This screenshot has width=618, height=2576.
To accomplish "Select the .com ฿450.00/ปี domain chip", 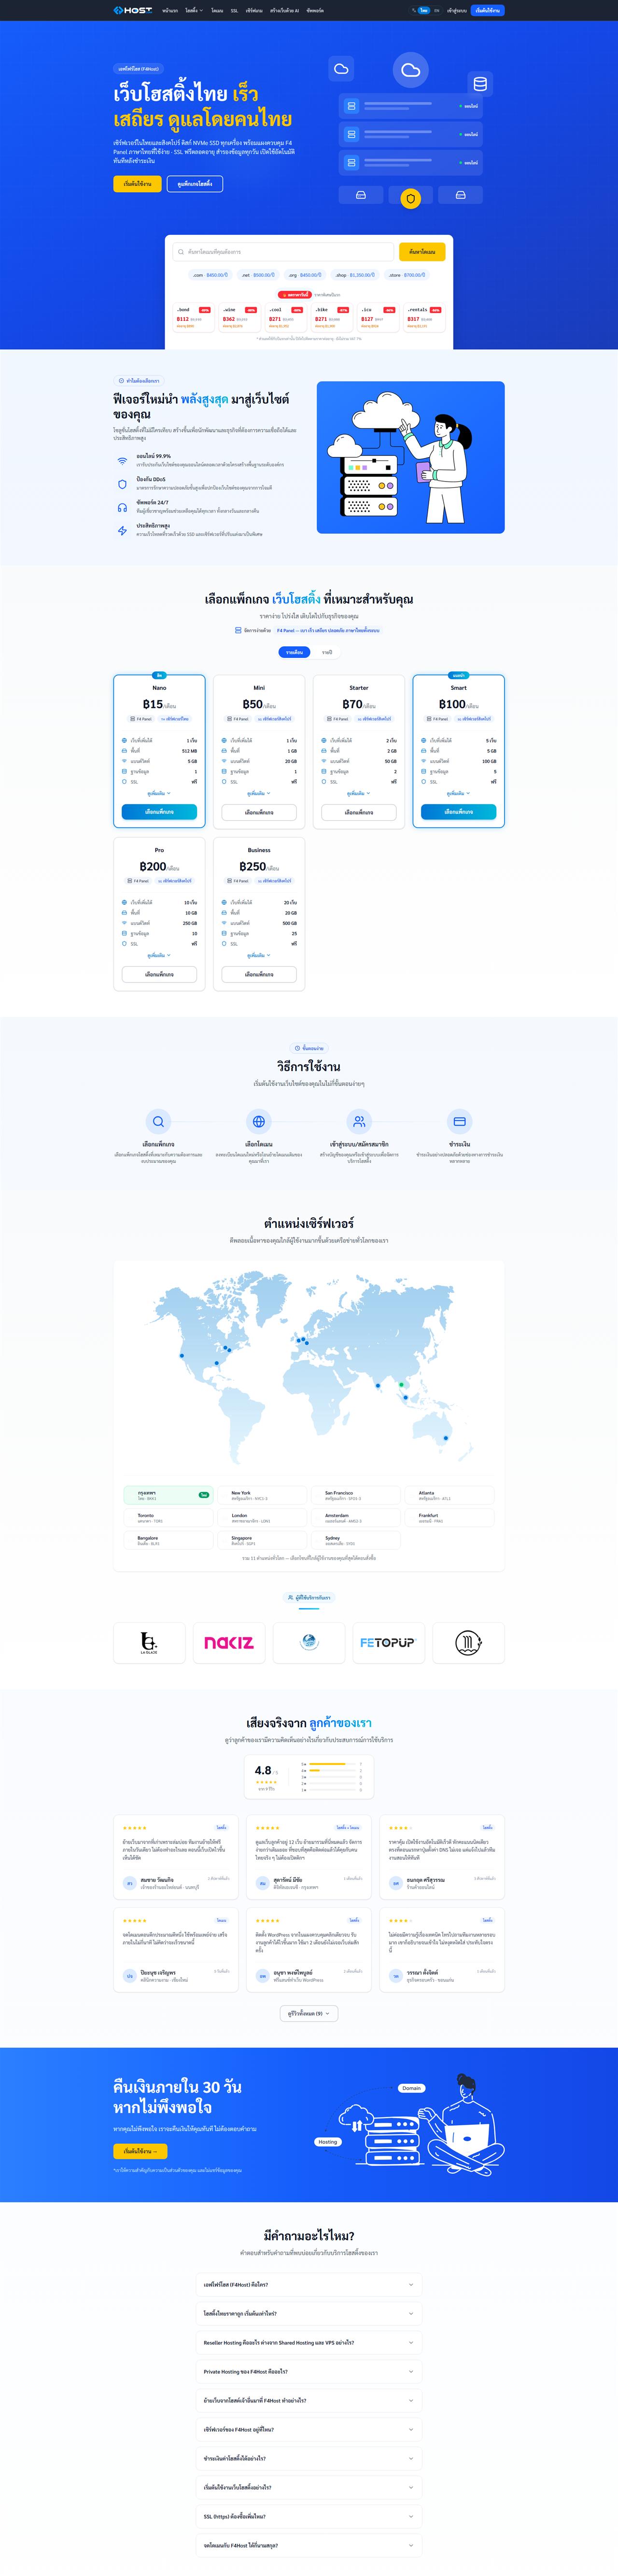I will pos(210,275).
